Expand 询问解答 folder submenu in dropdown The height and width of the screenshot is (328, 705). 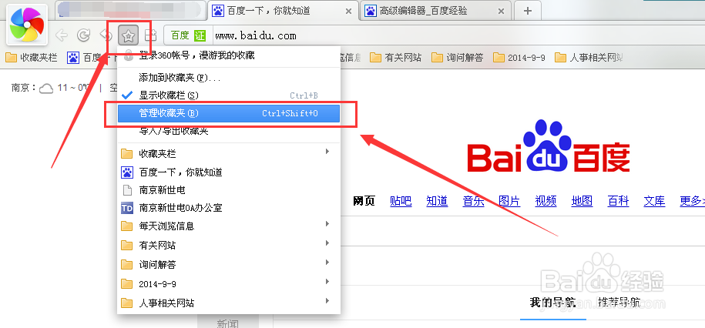point(228,265)
